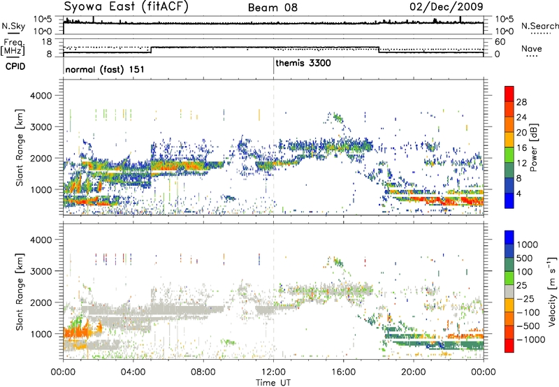Select the 'Beam 08' label

pos(273,8)
